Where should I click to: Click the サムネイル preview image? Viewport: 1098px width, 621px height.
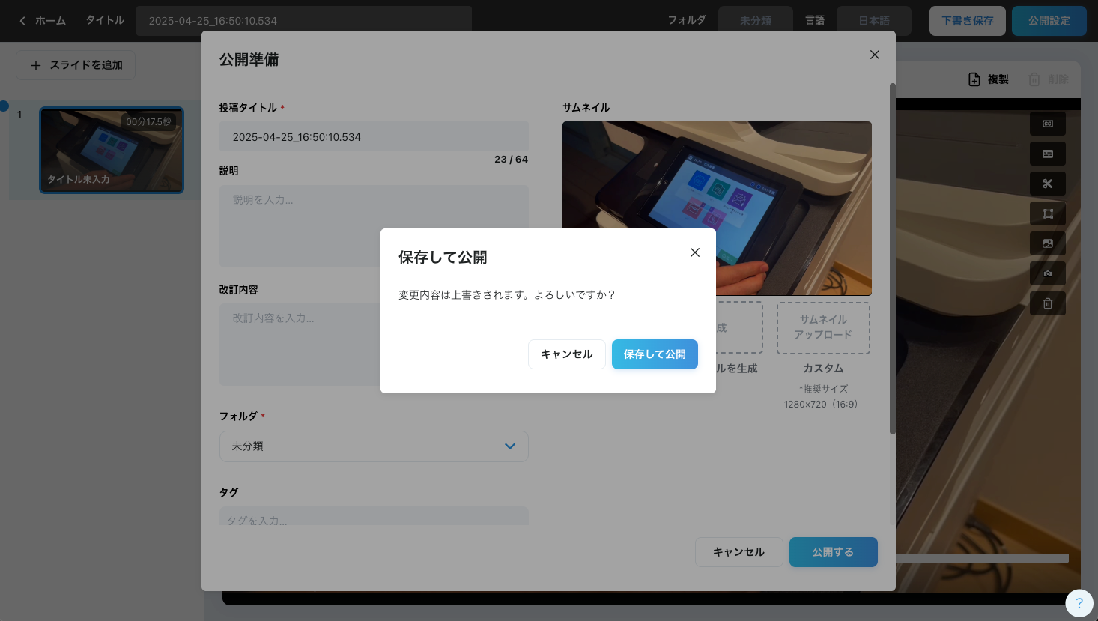pos(717,208)
